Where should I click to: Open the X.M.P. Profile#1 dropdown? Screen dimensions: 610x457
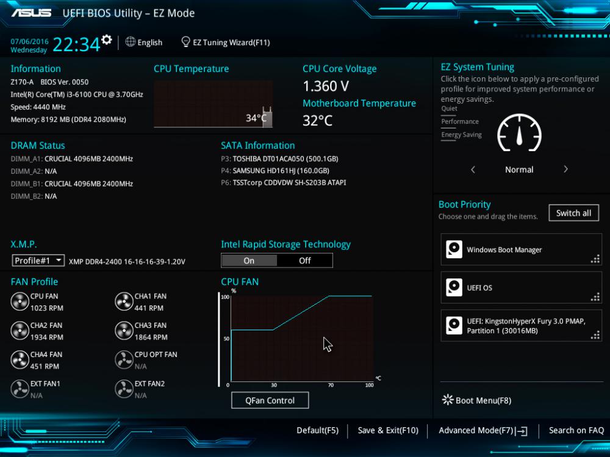38,261
